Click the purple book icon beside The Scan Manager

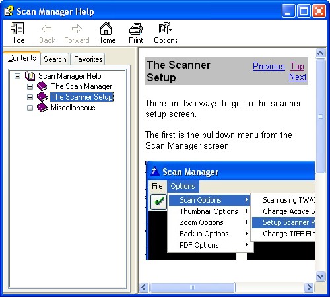(x=42, y=86)
